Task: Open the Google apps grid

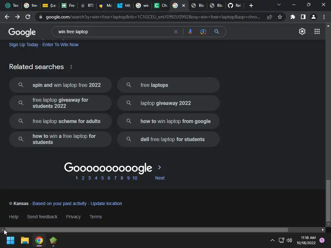Action: [317, 31]
